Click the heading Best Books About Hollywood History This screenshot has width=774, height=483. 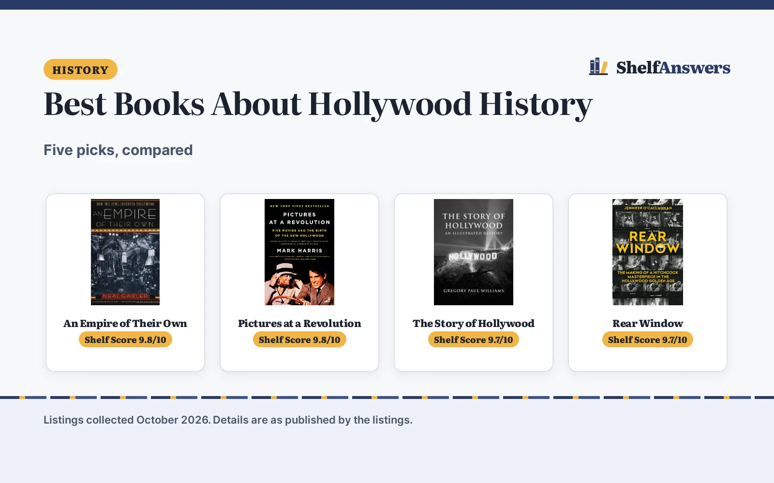click(318, 104)
